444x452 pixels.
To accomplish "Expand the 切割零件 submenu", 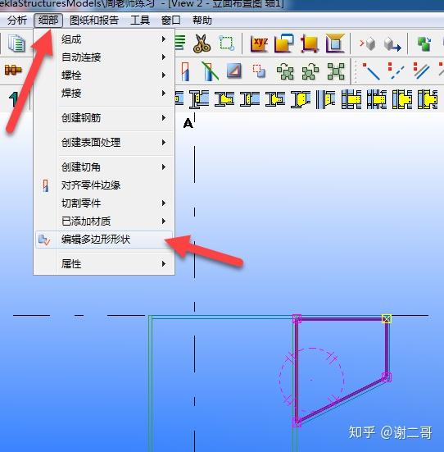I will 104,203.
